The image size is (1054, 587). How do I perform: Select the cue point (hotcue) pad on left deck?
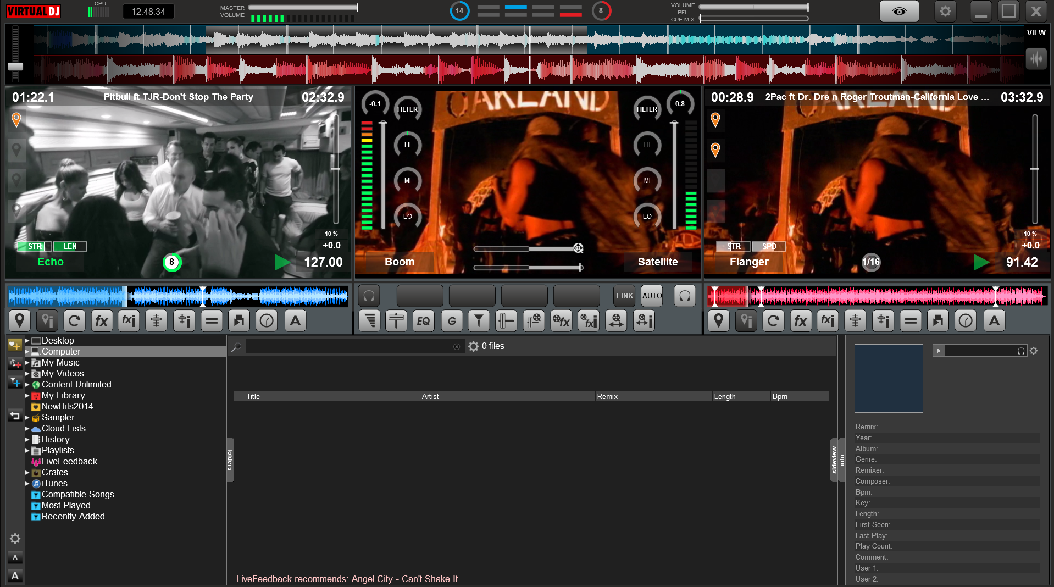click(x=19, y=320)
